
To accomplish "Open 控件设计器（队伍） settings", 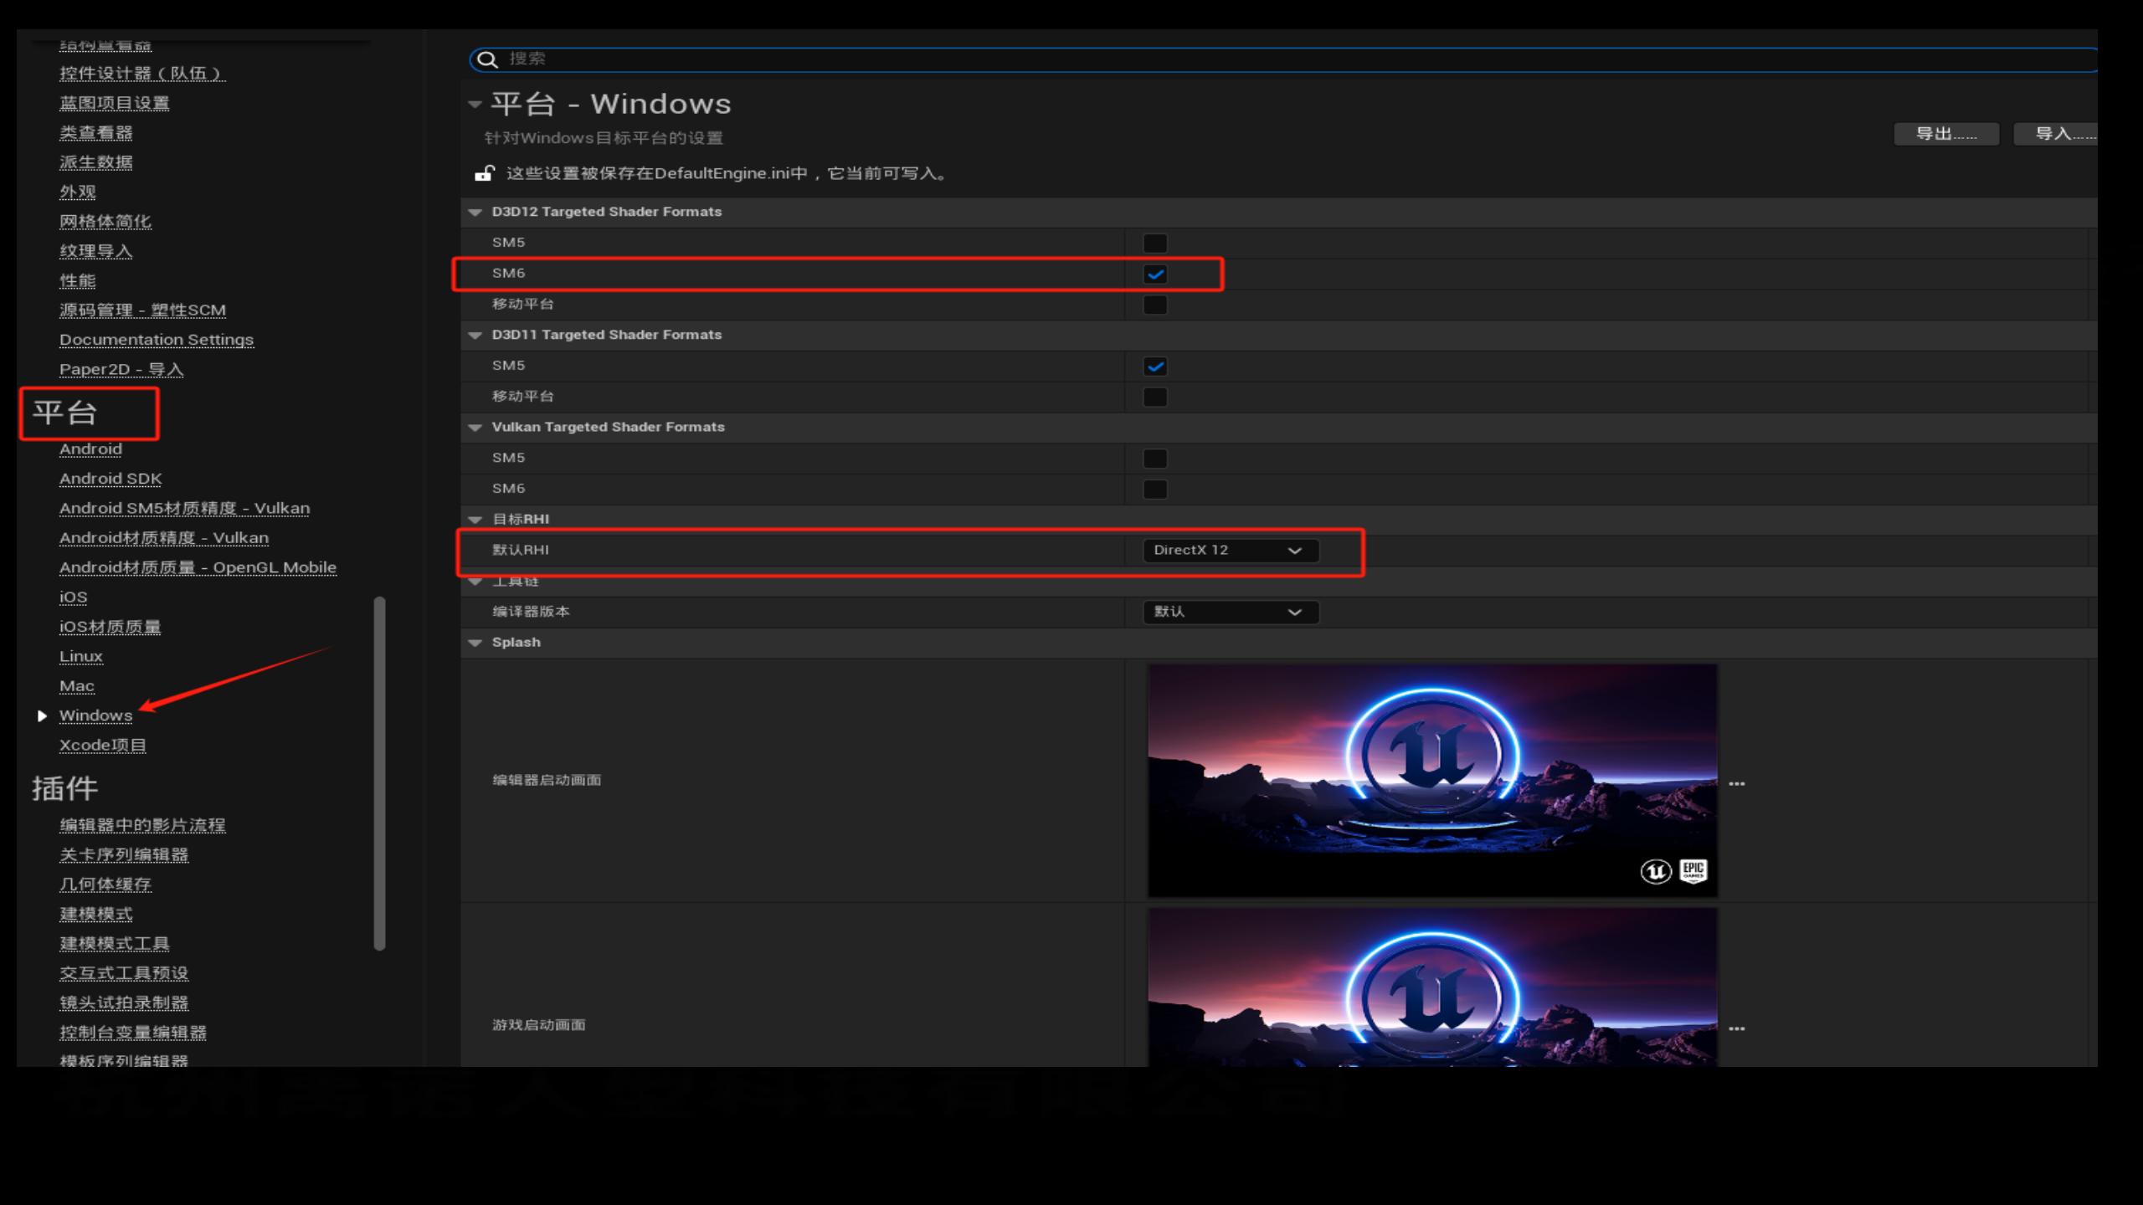I will pyautogui.click(x=142, y=74).
